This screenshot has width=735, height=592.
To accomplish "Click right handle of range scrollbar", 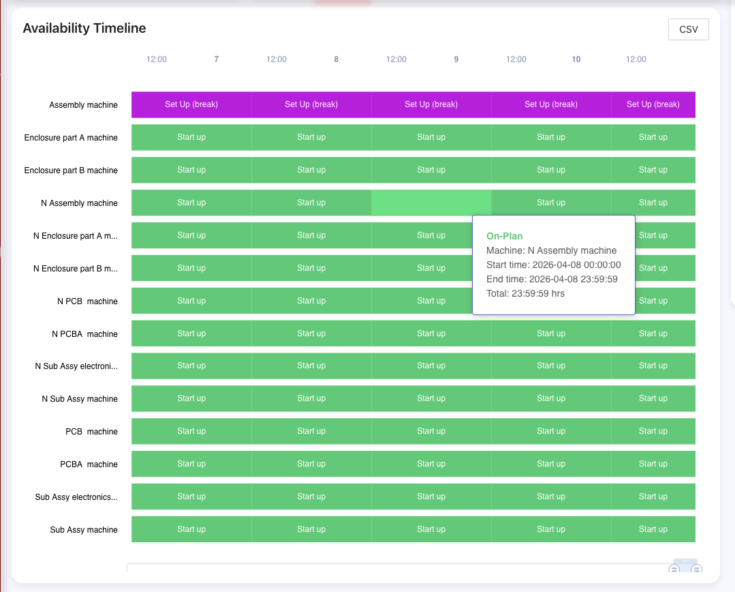I will click(x=697, y=569).
